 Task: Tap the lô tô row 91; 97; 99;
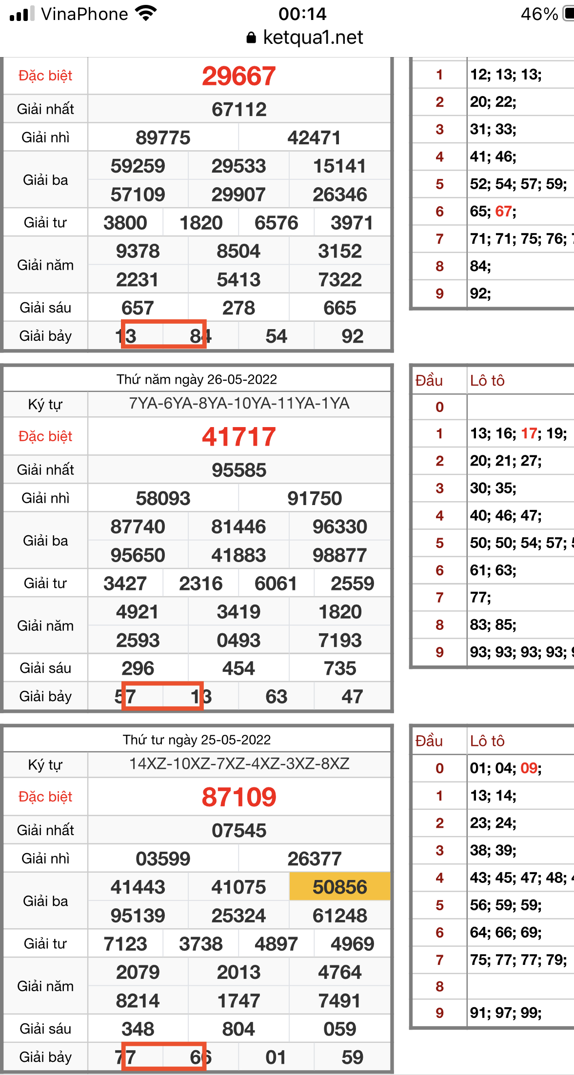[506, 1013]
